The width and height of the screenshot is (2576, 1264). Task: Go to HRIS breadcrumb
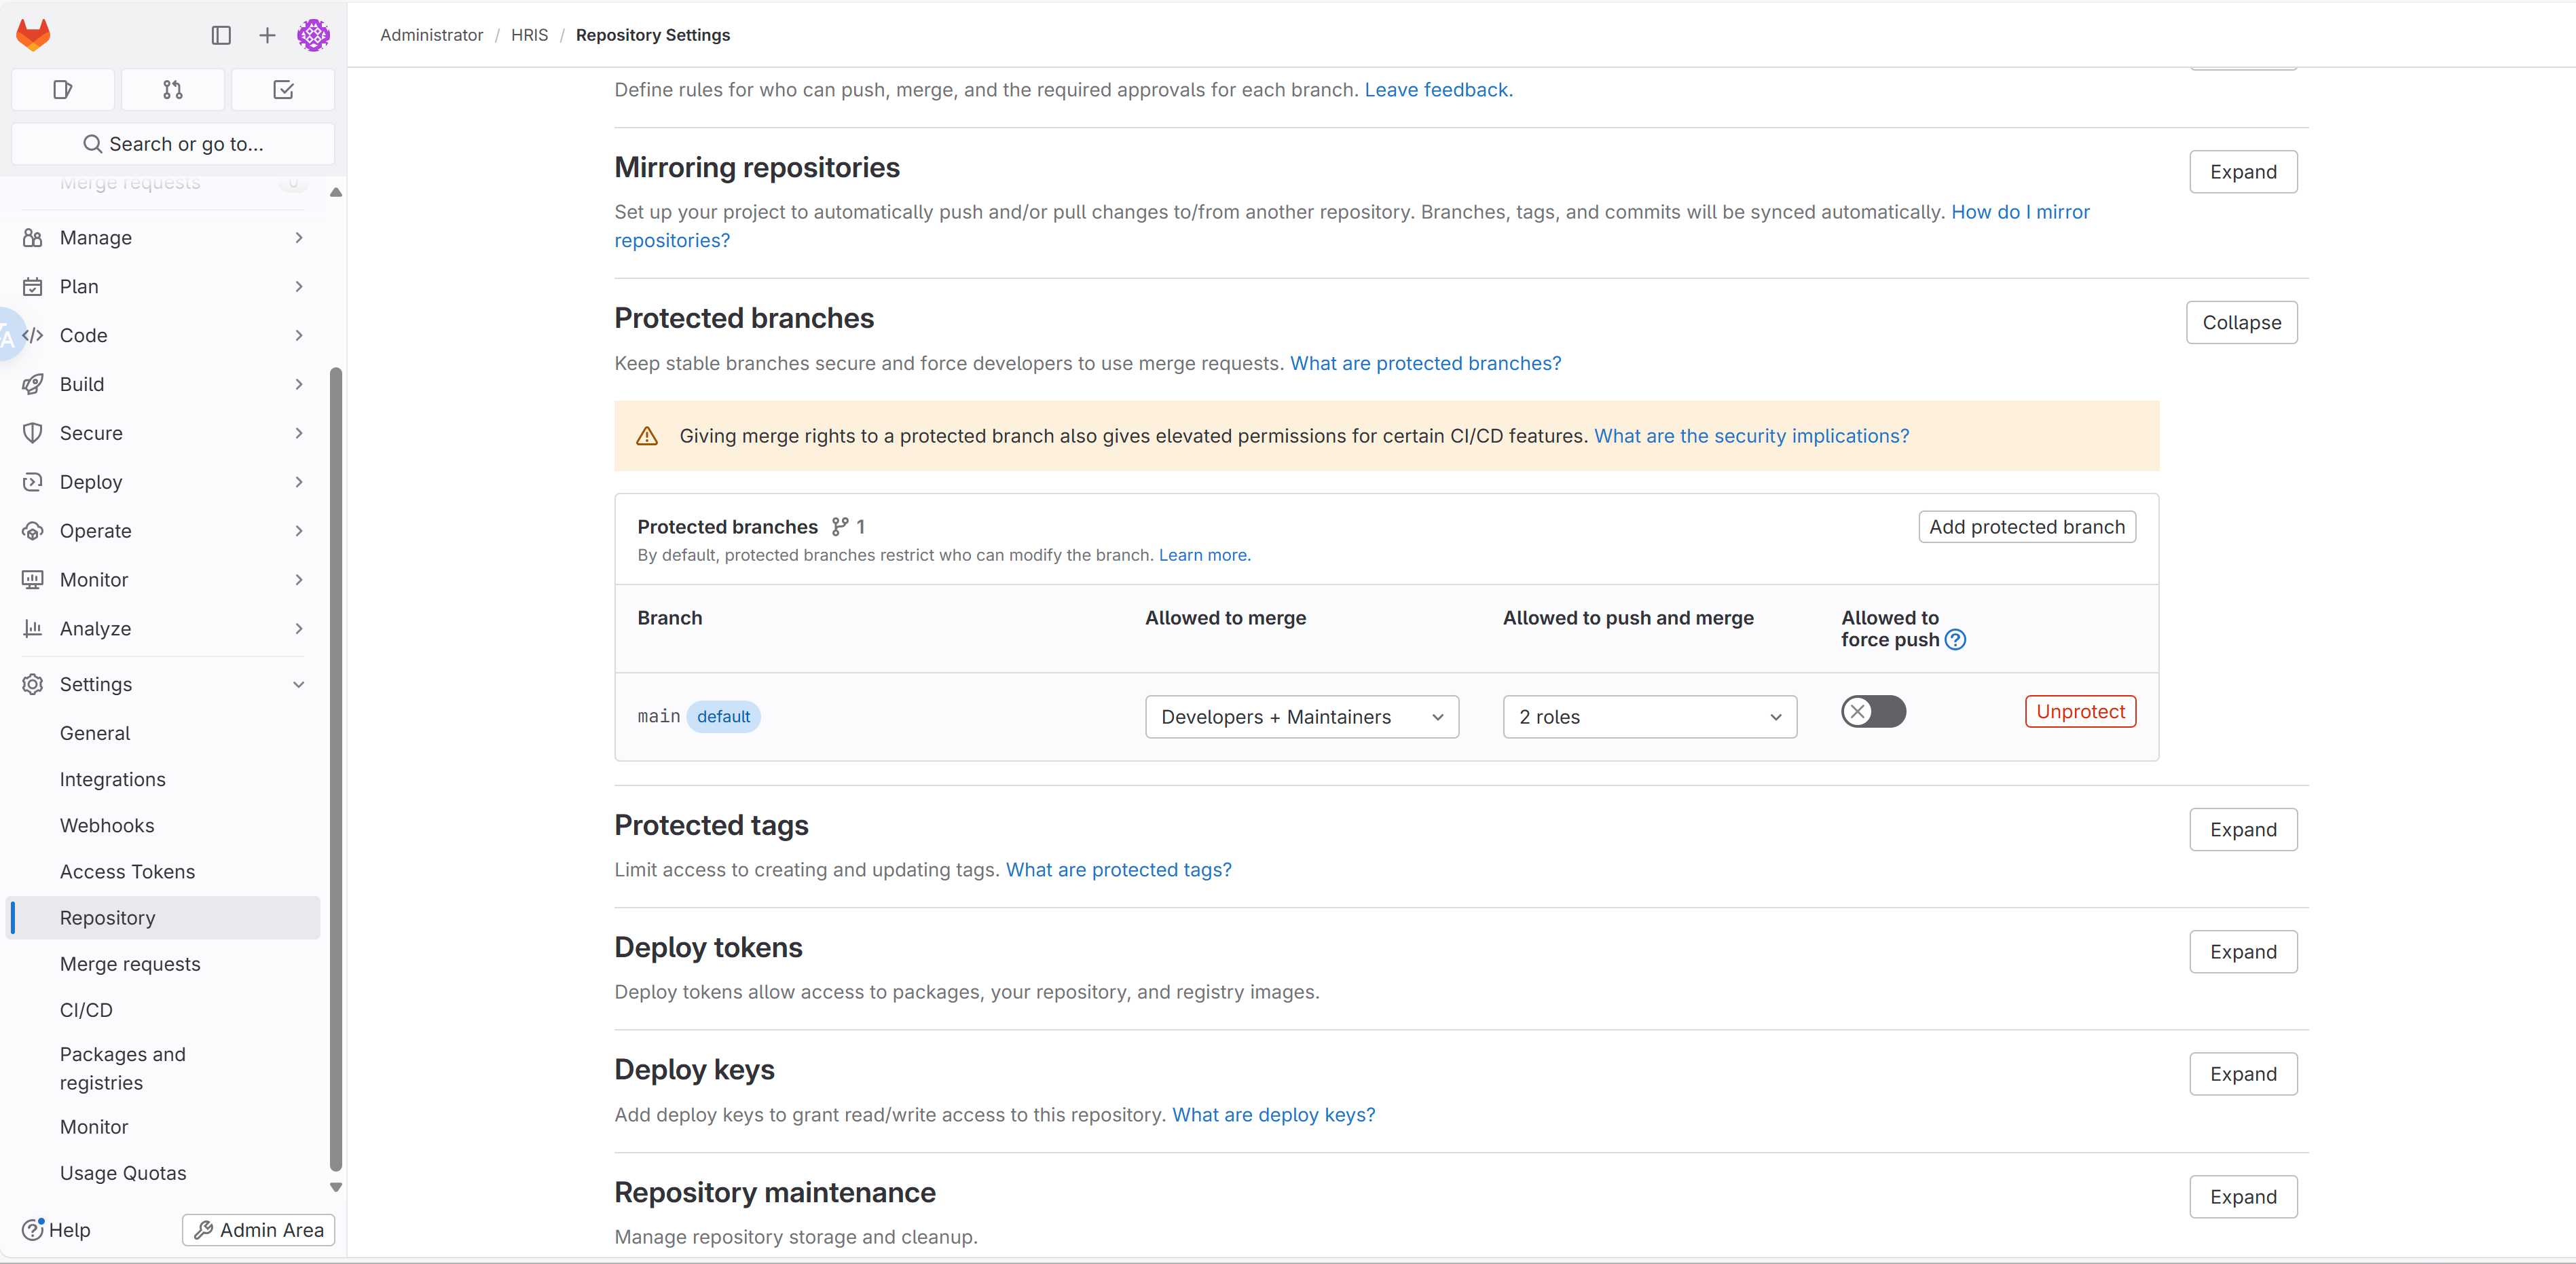(529, 35)
